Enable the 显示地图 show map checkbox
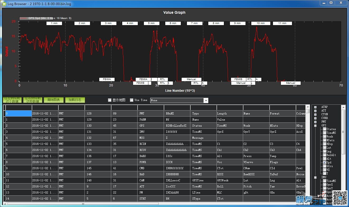This screenshot has width=349, height=207. pyautogui.click(x=110, y=100)
